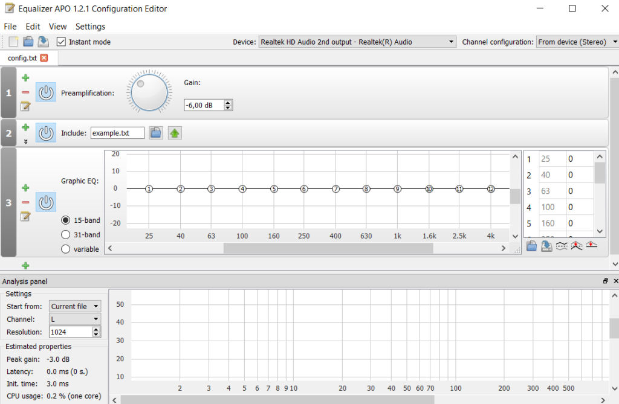This screenshot has height=404, width=619.
Task: Open Start from dropdown
Action: pos(75,306)
